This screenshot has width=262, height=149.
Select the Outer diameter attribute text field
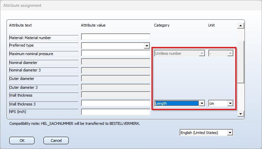click(44, 79)
